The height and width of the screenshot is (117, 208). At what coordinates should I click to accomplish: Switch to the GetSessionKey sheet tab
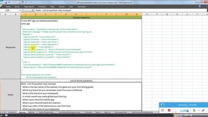tap(121, 112)
